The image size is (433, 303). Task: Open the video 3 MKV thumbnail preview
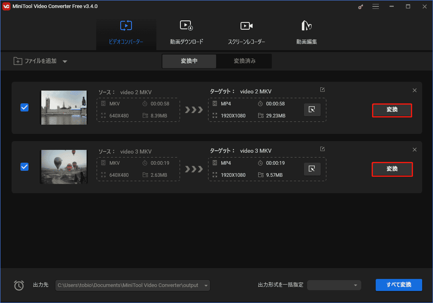click(64, 167)
